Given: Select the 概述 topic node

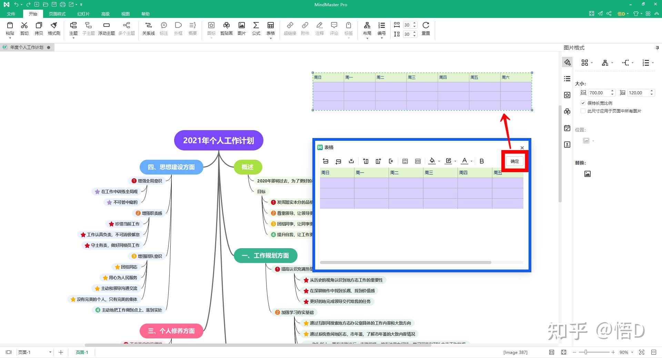Looking at the screenshot, I should coord(248,167).
